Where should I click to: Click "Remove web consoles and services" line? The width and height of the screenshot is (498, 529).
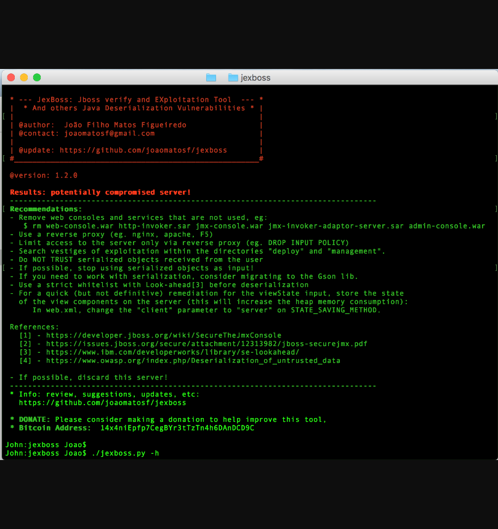click(139, 217)
